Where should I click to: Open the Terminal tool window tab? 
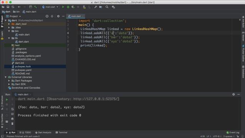point(61,133)
